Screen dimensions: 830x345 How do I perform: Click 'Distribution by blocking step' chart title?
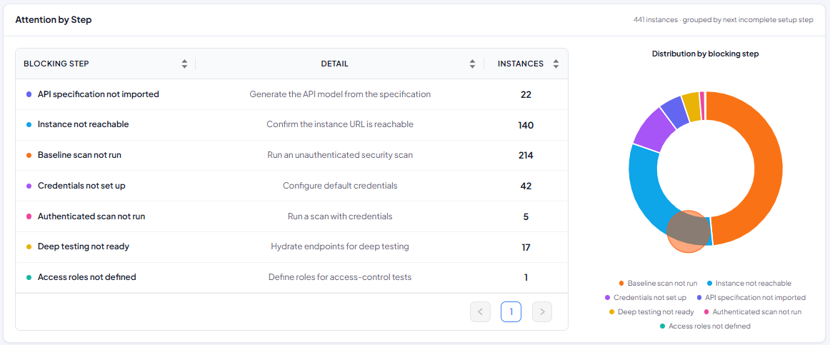706,54
